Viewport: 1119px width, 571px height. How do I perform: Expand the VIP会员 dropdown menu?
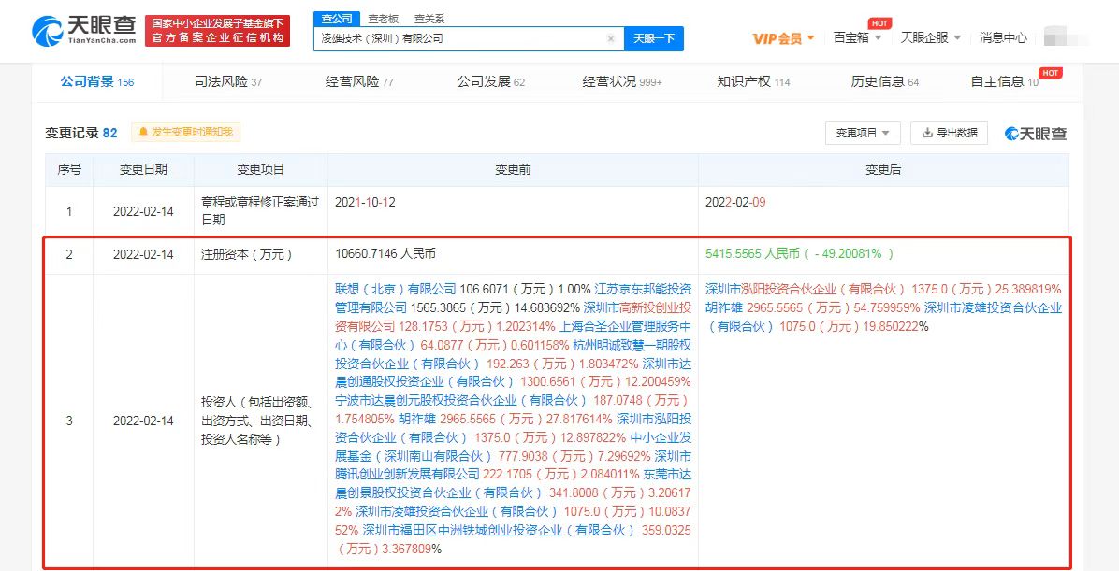pos(784,38)
